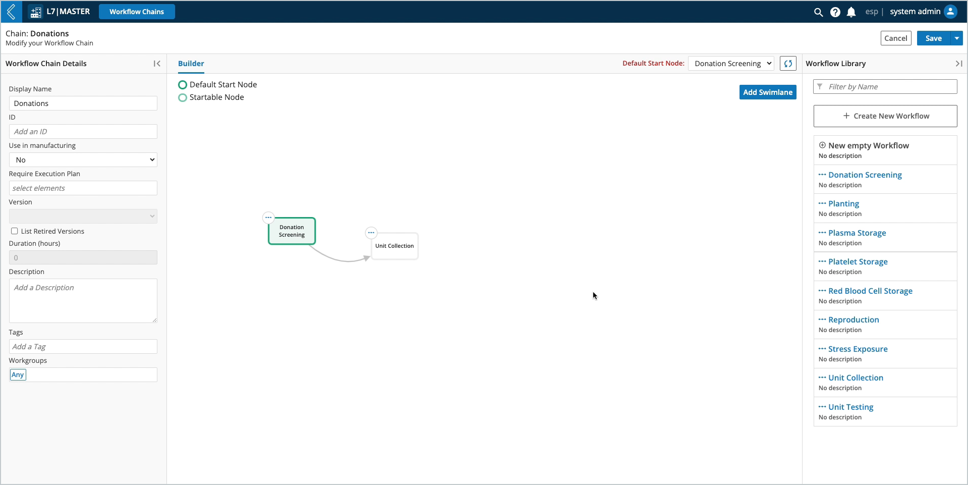Select the New empty Workflow entry
The height and width of the screenshot is (485, 968).
point(885,150)
